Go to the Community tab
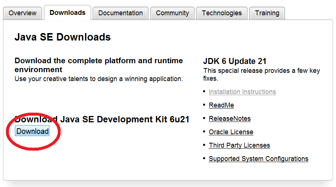Image resolution: width=336 pixels, height=187 pixels. [173, 13]
